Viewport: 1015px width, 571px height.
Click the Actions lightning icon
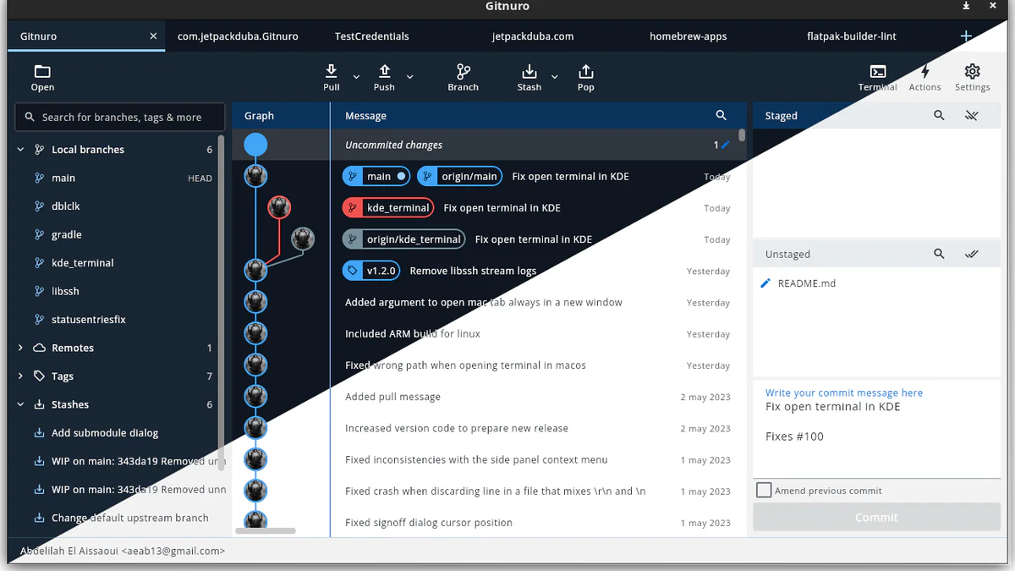tap(924, 72)
